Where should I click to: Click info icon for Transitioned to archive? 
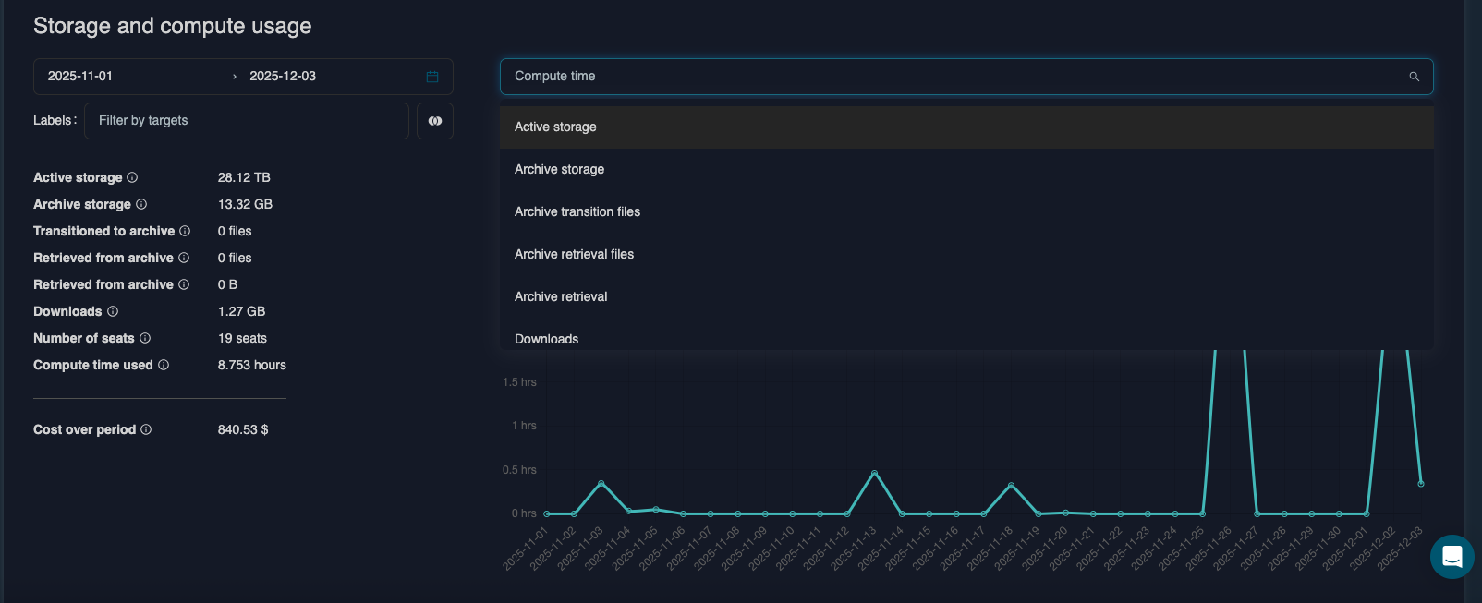185,231
